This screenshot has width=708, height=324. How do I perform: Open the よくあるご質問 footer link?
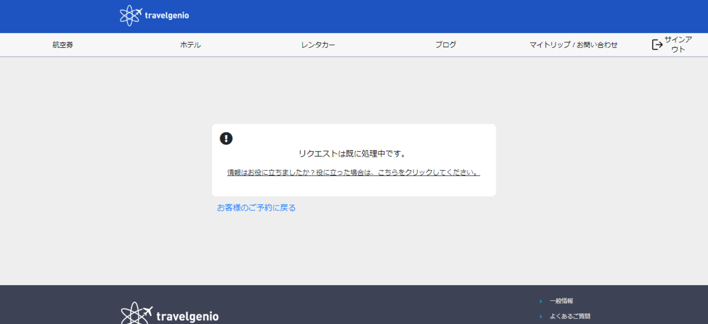click(x=569, y=316)
